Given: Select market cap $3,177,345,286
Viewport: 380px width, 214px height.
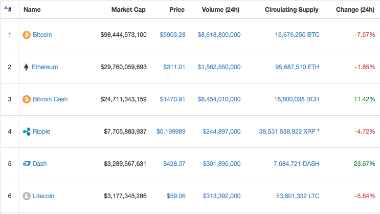Looking at the screenshot, I should pyautogui.click(x=125, y=196).
